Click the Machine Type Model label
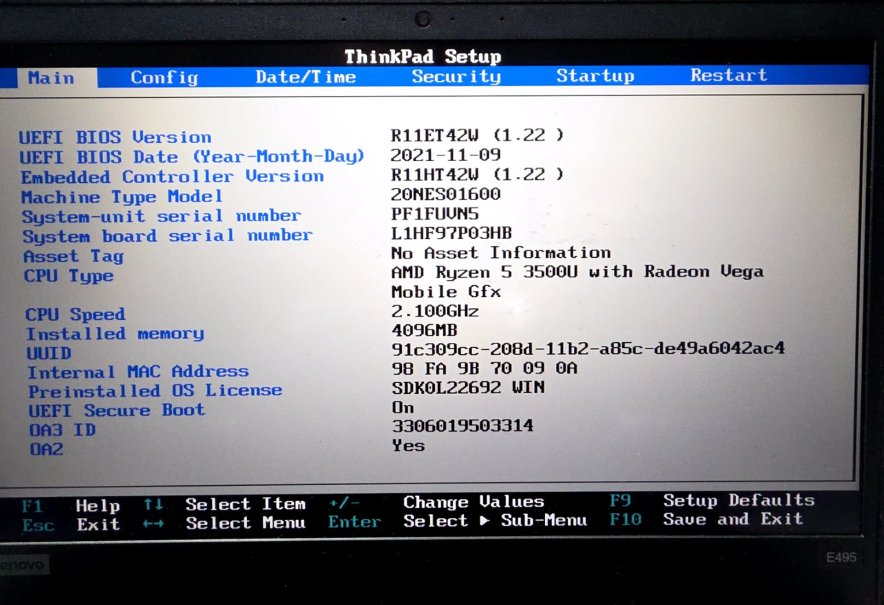This screenshot has width=884, height=605. coord(122,196)
